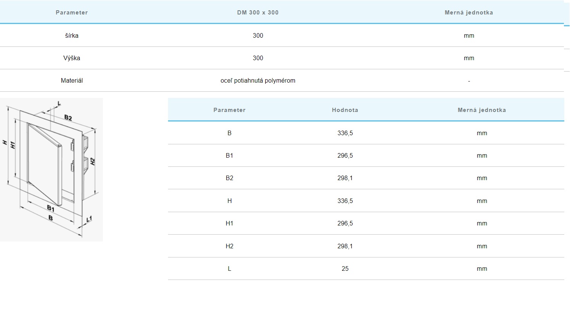Click the 'Hodnota' column header
This screenshot has height=326, width=570.
tap(345, 110)
